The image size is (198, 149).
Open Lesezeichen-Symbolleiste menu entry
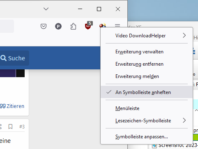click(147, 121)
